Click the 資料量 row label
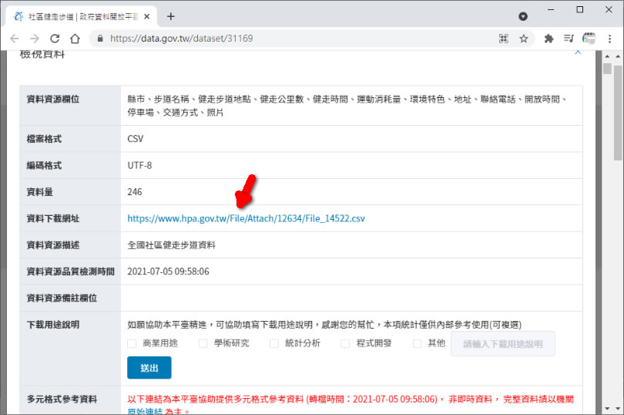The height and width of the screenshot is (415, 624). click(40, 192)
